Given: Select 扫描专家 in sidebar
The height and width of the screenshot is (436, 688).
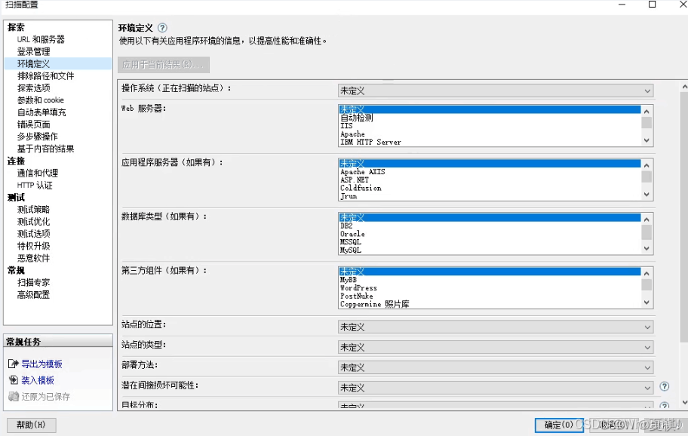Looking at the screenshot, I should pos(34,282).
